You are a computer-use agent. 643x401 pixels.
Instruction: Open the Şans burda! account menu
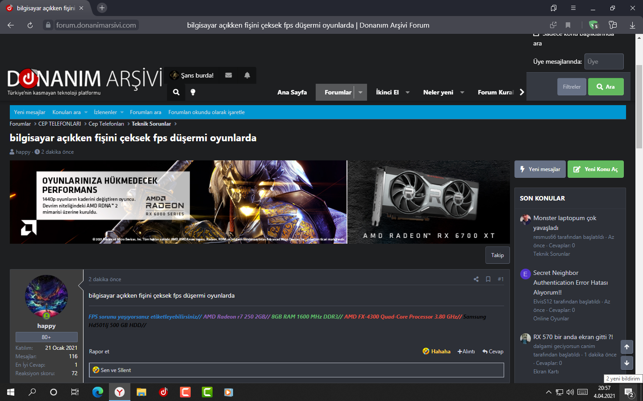192,75
